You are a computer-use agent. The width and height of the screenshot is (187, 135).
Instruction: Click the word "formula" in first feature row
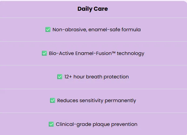pos(131,30)
